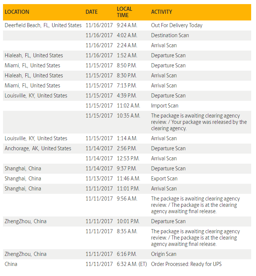
Task: Select the Export Scan activity text
Action: 164,179
